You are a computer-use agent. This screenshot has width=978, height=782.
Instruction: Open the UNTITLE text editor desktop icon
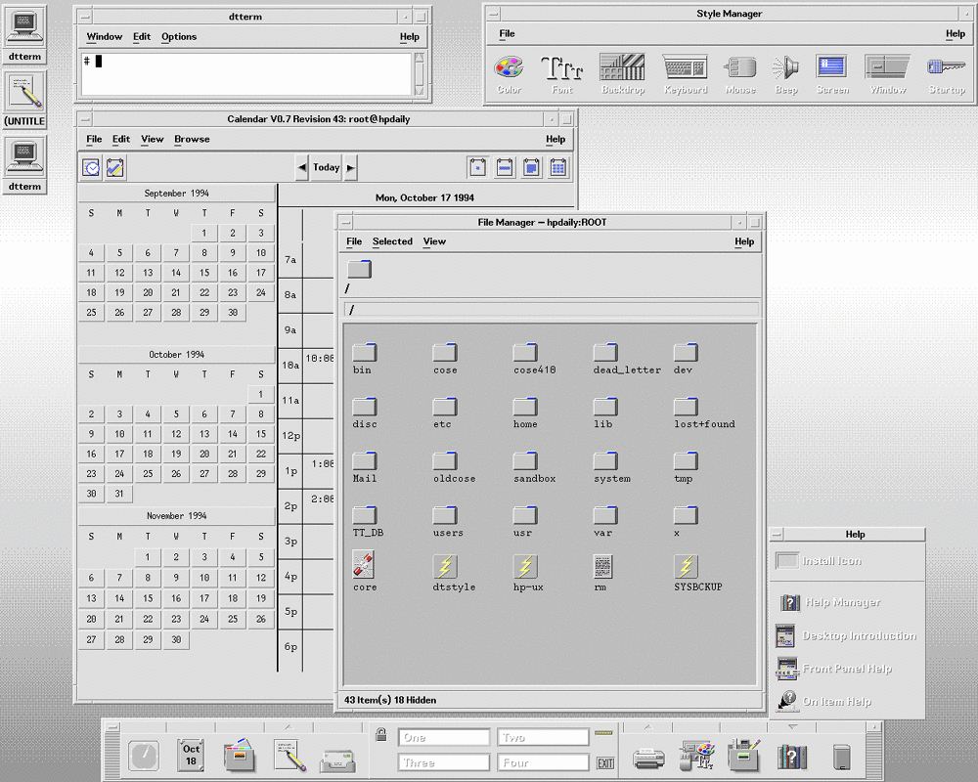[24, 99]
